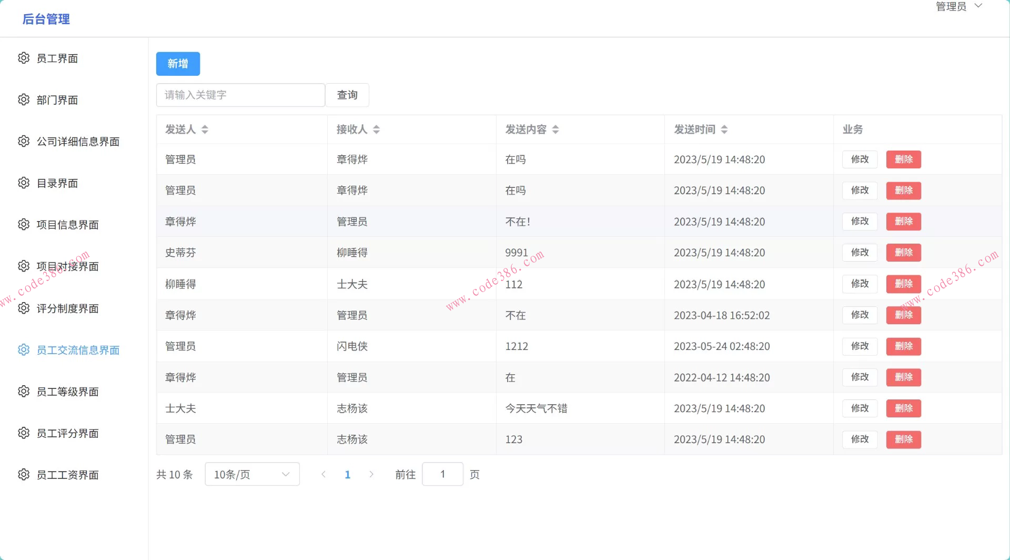The height and width of the screenshot is (560, 1010).
Task: Click the 闪电侠 recipient cell
Action: click(x=352, y=346)
